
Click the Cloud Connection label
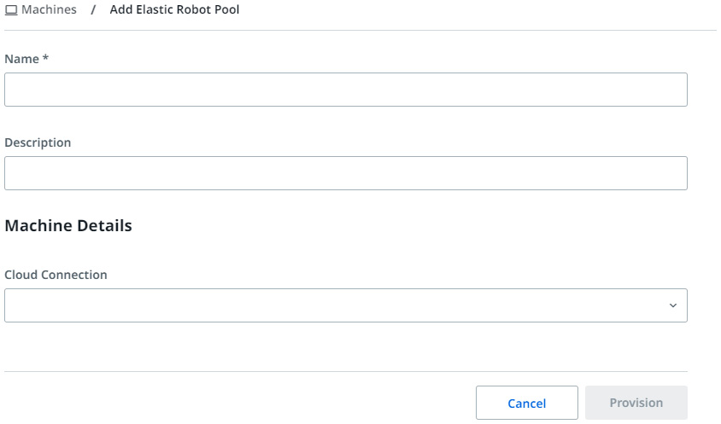(x=56, y=275)
